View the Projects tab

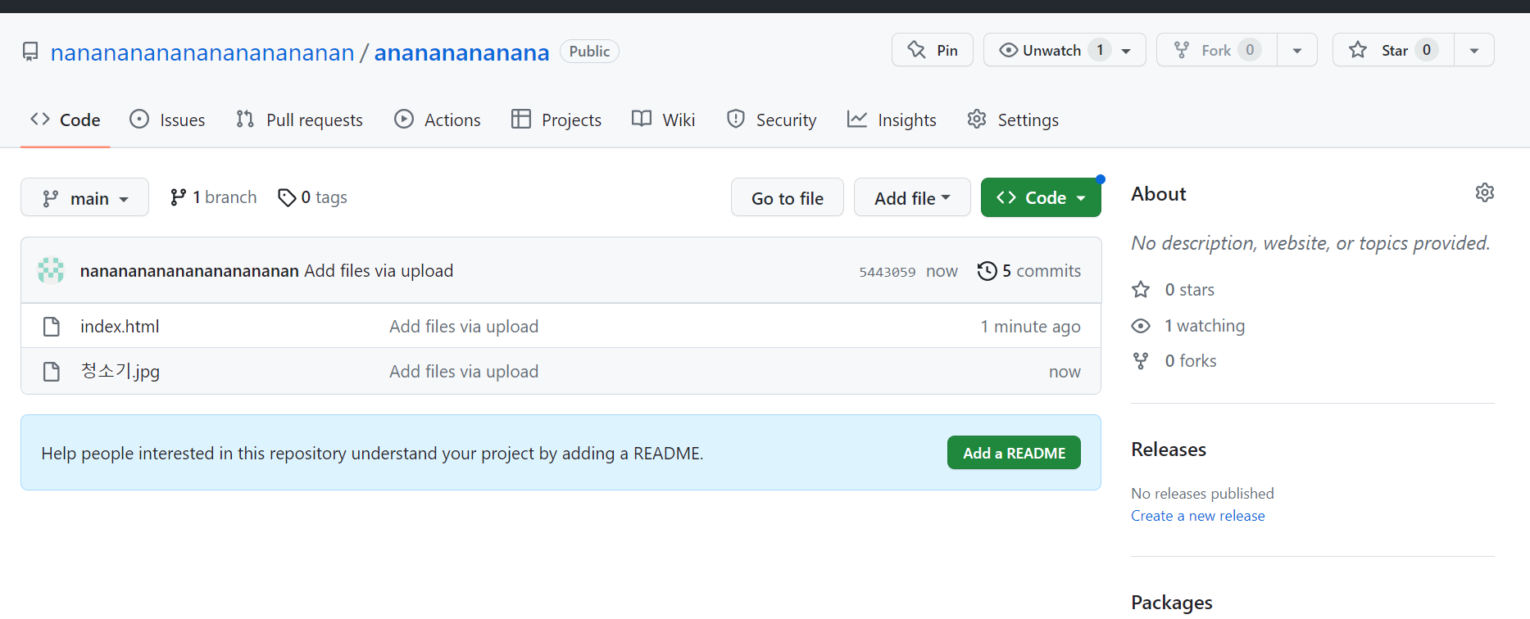pos(556,120)
